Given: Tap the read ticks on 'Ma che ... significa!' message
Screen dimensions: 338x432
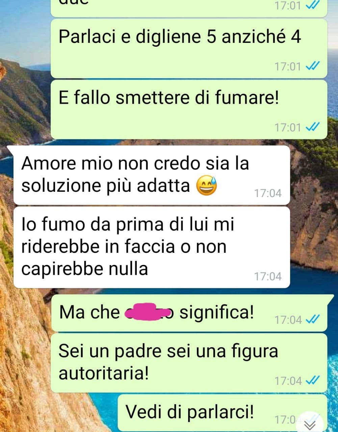Looking at the screenshot, I should click(x=312, y=319).
